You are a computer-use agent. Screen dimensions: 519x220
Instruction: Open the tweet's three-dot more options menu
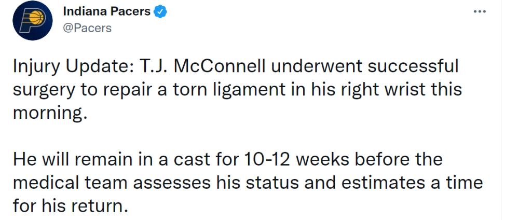[480, 11]
